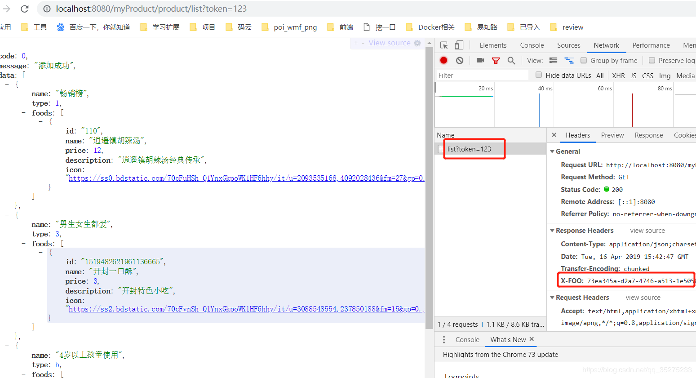Open the poi_wmf_png bookmark folder
Viewport: 696px width, 378px height.
(289, 27)
